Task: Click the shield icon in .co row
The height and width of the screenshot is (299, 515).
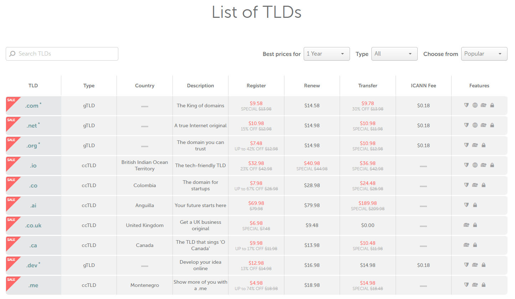Action: pyautogui.click(x=466, y=185)
